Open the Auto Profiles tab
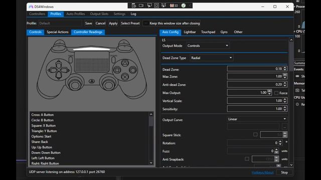Image resolution: width=321 pixels, height=180 pixels. (76, 14)
